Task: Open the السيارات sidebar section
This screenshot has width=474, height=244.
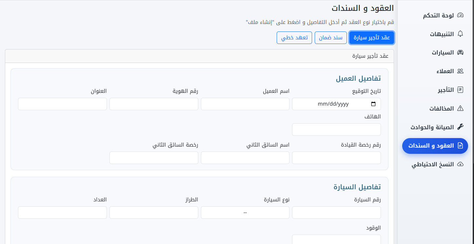Action: pyautogui.click(x=435, y=52)
